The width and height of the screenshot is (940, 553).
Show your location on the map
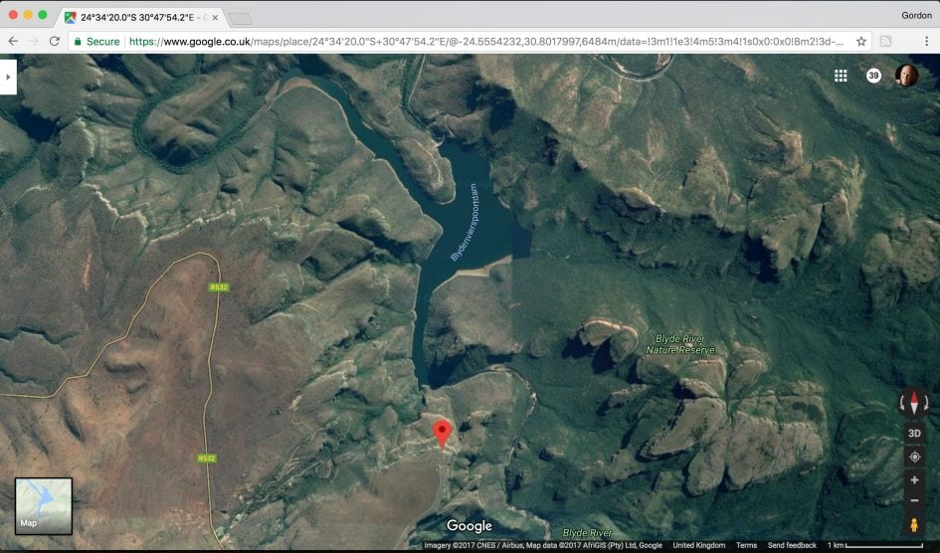[914, 457]
